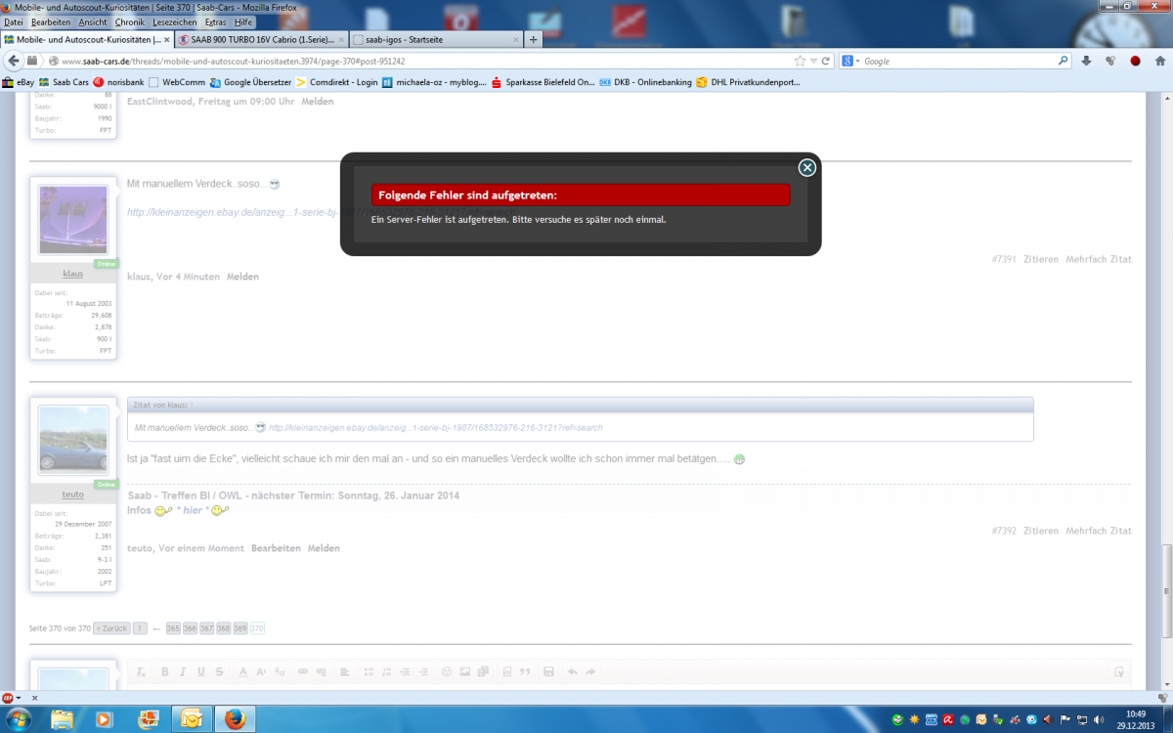Click Melden on klaus's post
Viewport: 1173px width, 733px height.
pyautogui.click(x=242, y=277)
